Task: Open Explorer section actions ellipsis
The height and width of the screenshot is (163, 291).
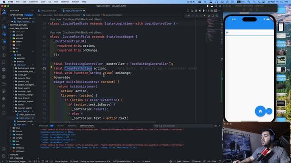Action: click(x=32, y=11)
